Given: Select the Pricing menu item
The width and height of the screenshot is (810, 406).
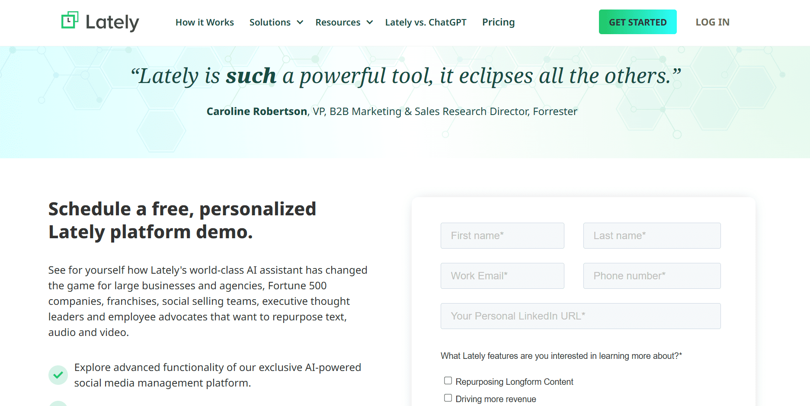Looking at the screenshot, I should [x=498, y=22].
